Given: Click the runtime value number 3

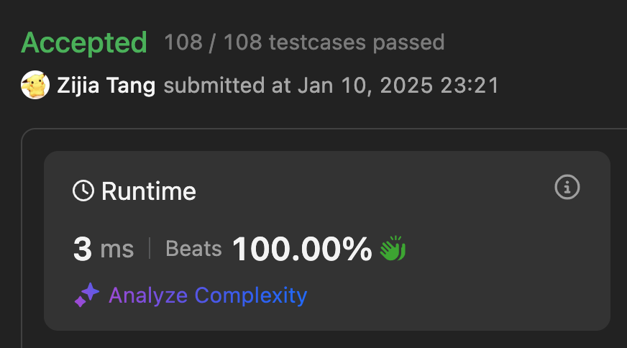Looking at the screenshot, I should (83, 249).
